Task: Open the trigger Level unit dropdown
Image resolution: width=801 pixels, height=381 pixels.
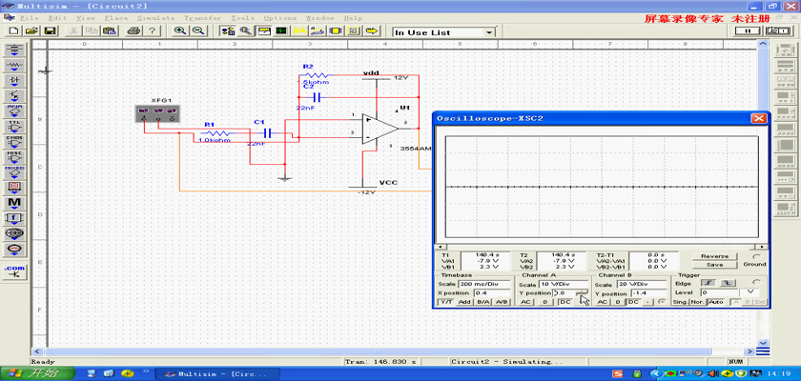Action: 750,292
